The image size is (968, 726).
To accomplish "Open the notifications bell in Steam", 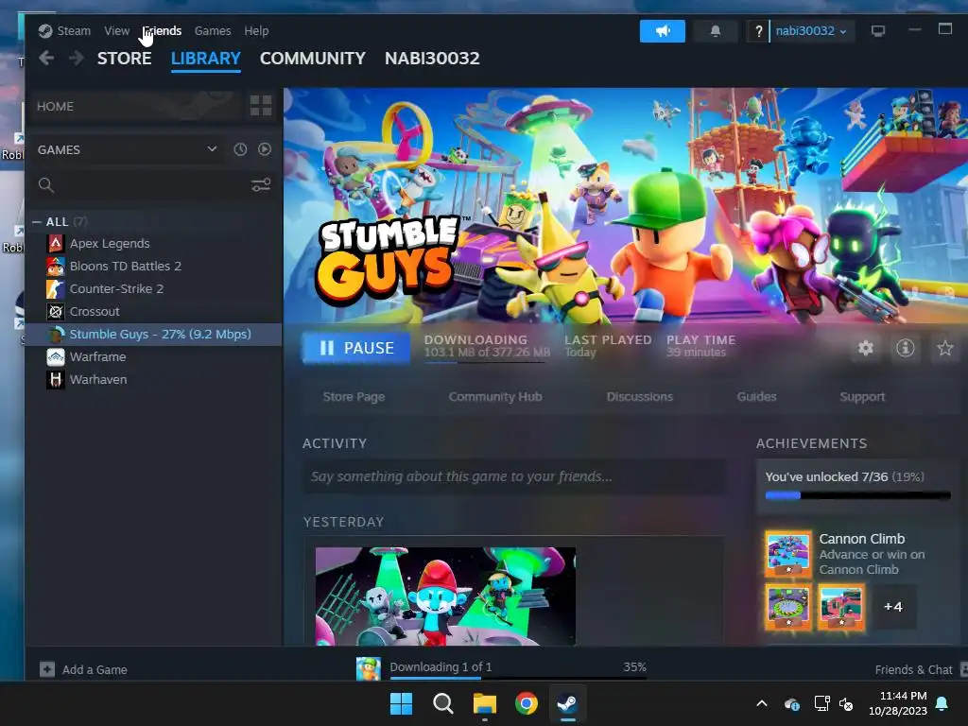I will pos(716,31).
